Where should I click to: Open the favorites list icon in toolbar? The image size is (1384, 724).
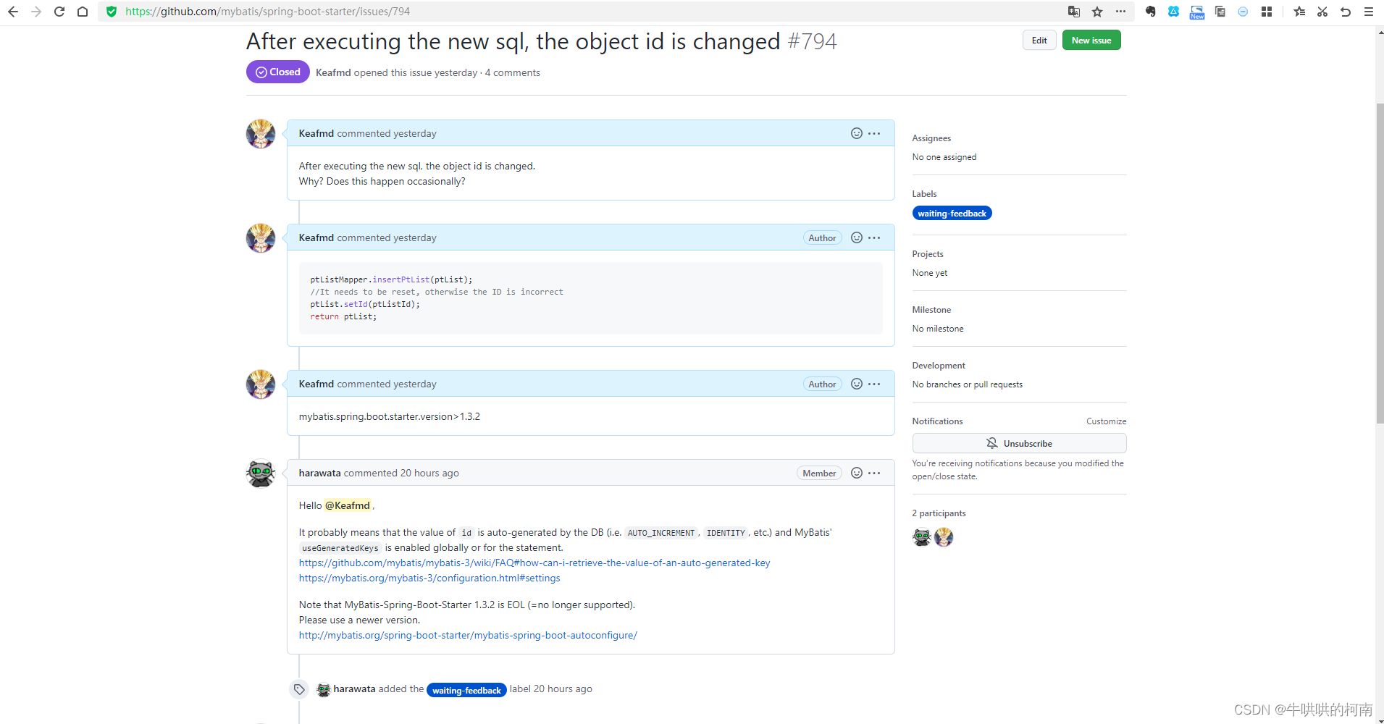[x=1299, y=12]
